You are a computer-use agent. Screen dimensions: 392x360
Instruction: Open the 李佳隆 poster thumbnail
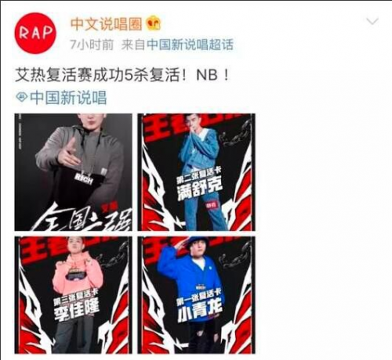pyautogui.click(x=74, y=295)
